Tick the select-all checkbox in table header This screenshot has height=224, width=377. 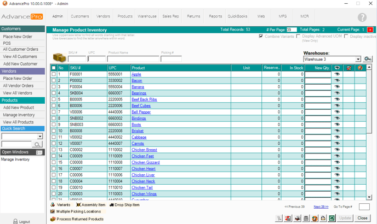pyautogui.click(x=53, y=68)
